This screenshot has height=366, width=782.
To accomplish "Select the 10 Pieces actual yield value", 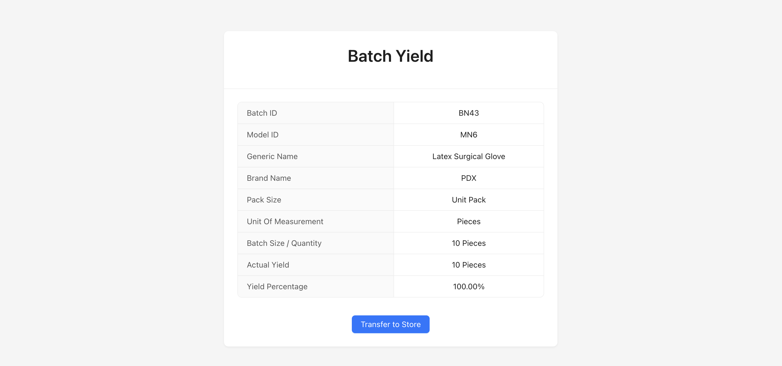I will [469, 264].
